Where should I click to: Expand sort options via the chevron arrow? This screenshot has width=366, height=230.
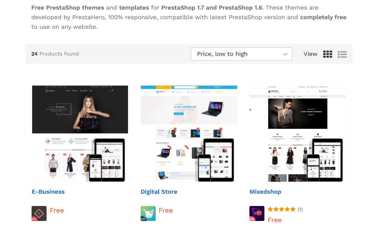(x=285, y=54)
